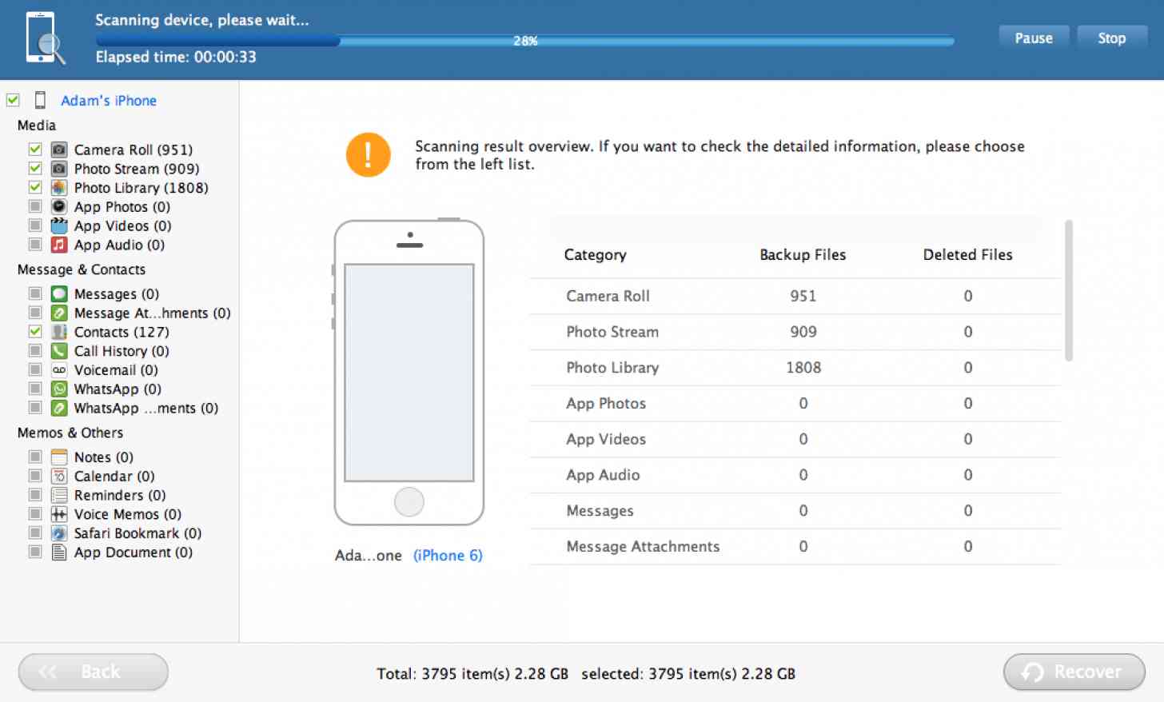Click the iPhone device icon beside Adam's iPhone
The width and height of the screenshot is (1164, 702).
[x=40, y=100]
